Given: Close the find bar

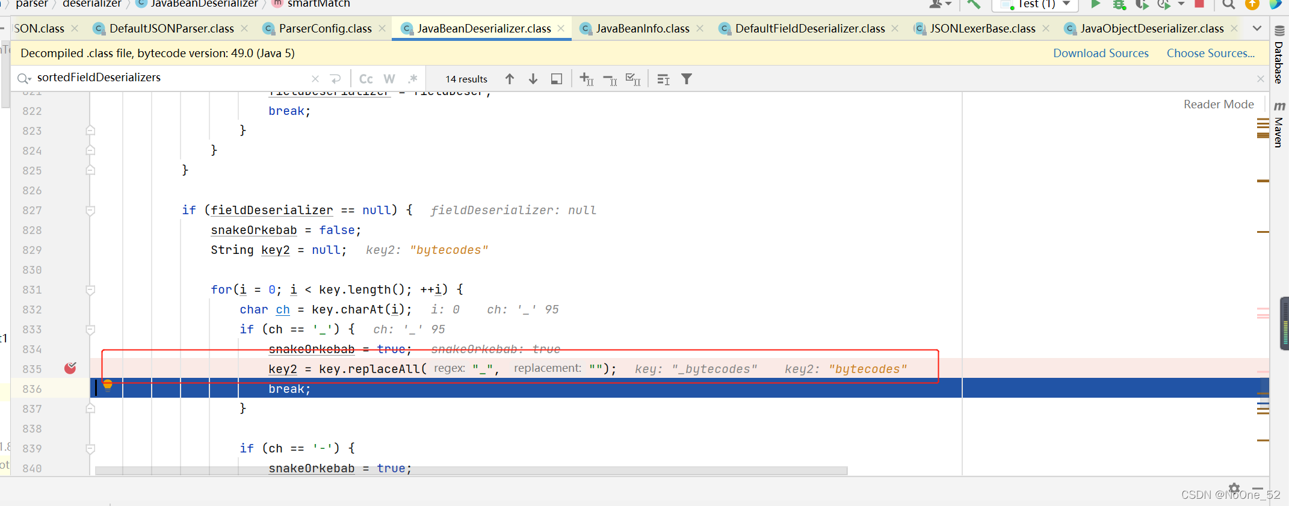Looking at the screenshot, I should 1261,79.
